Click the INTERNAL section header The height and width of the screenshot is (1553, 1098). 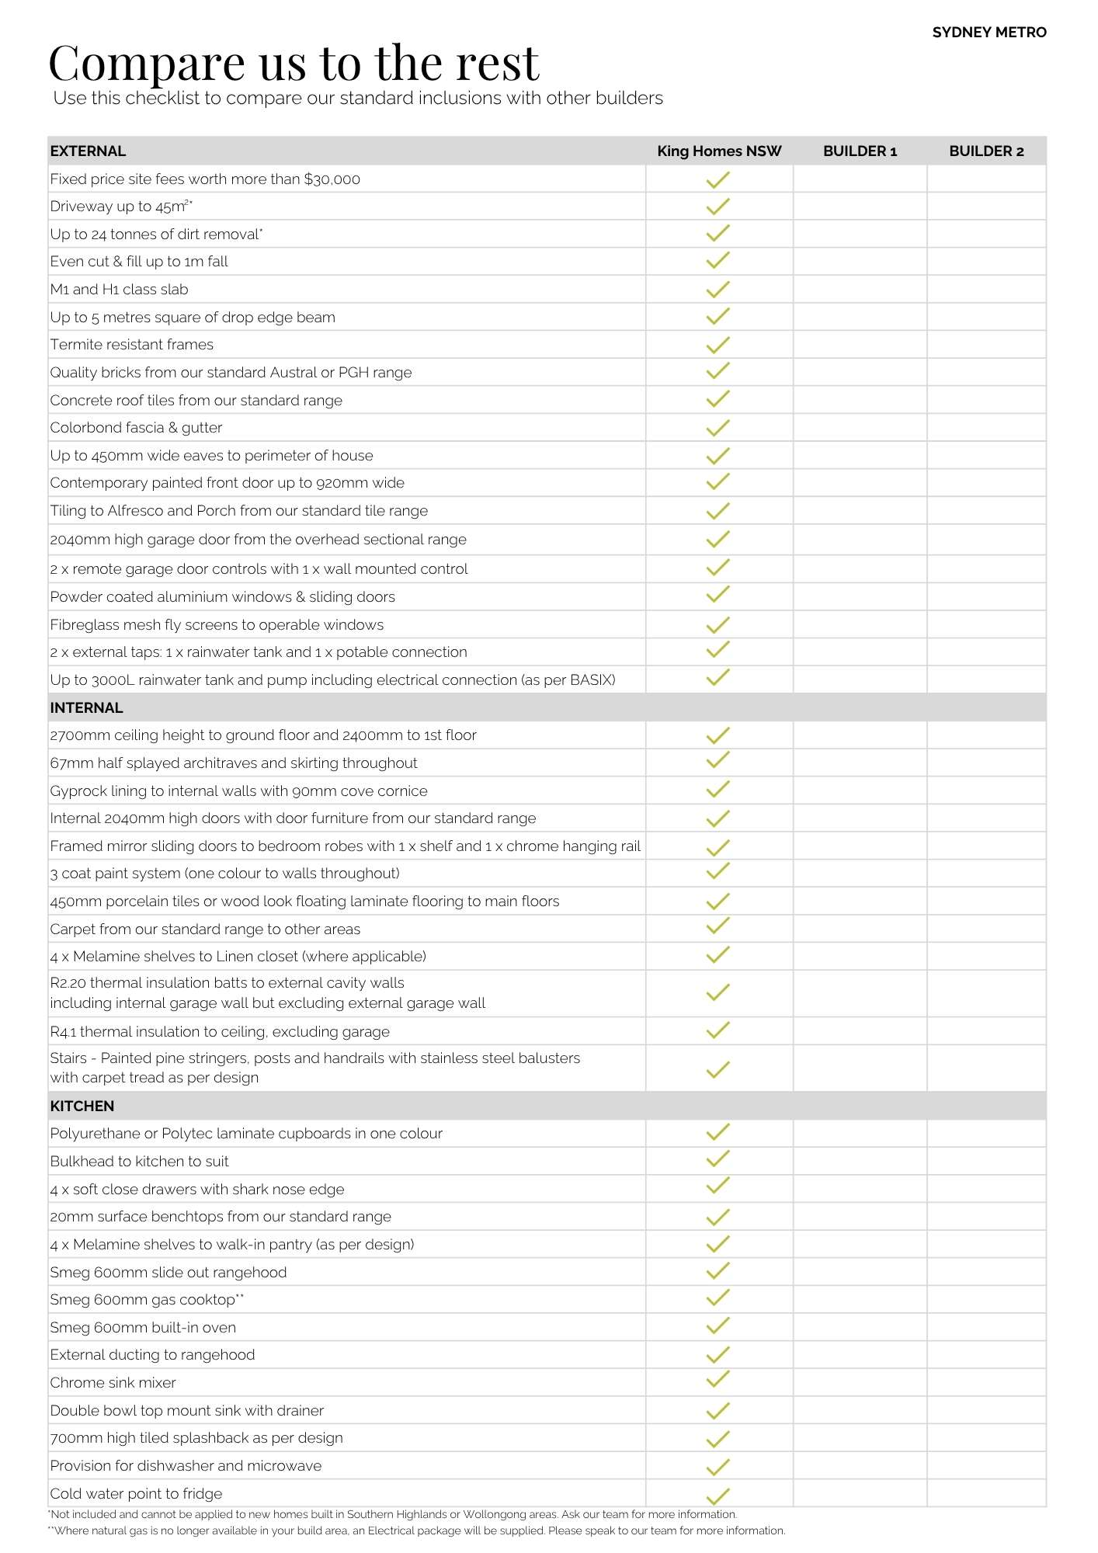(86, 707)
